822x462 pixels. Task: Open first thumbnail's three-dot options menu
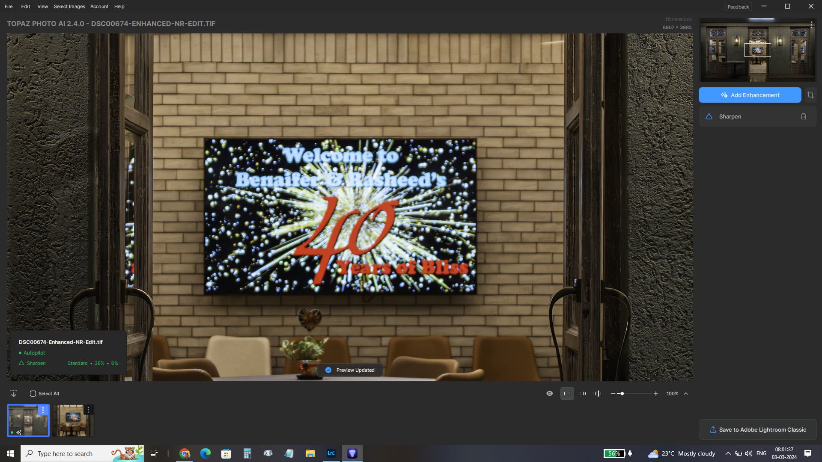pyautogui.click(x=43, y=410)
